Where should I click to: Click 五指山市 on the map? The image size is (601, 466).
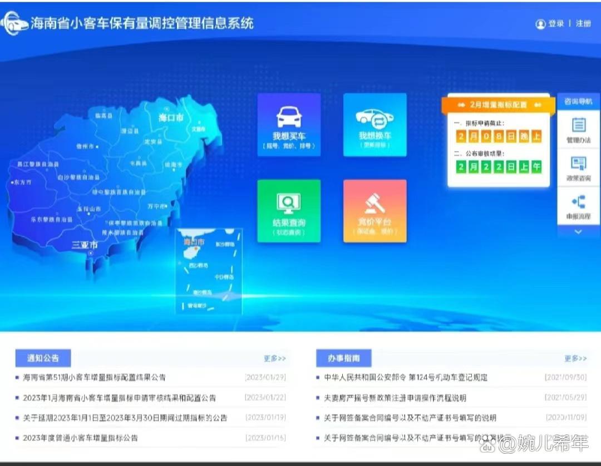[x=89, y=209]
